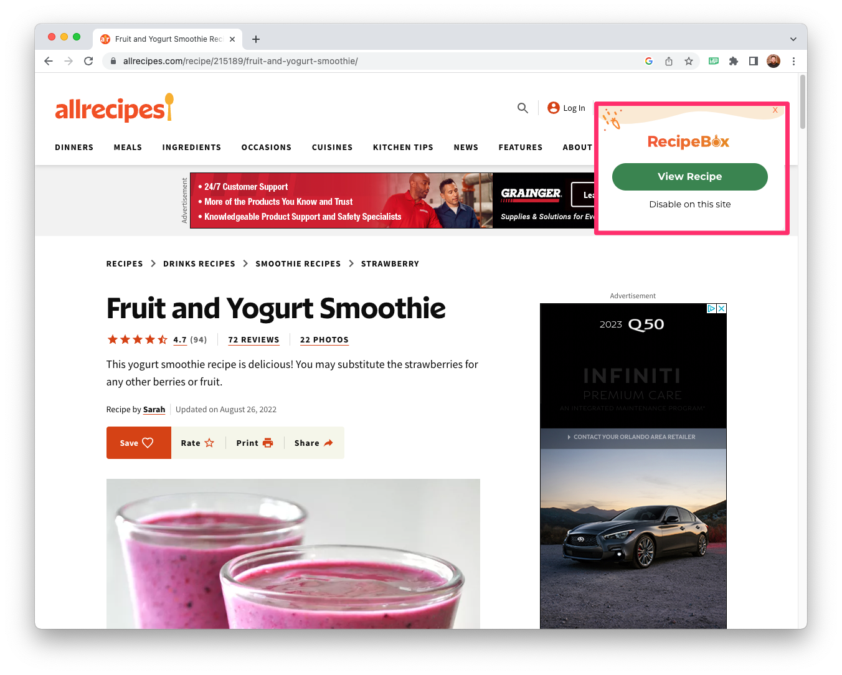Toggle the browser side panel icon

tap(754, 61)
